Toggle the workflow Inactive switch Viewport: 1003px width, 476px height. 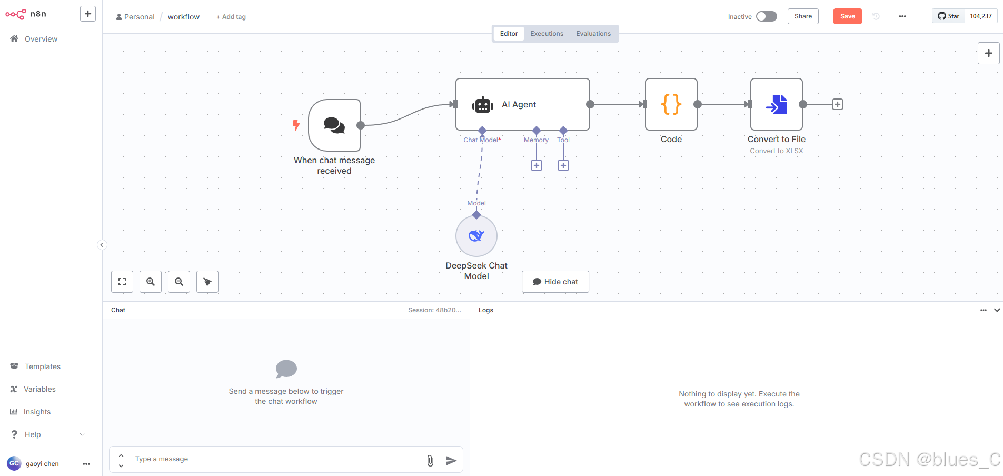click(767, 16)
